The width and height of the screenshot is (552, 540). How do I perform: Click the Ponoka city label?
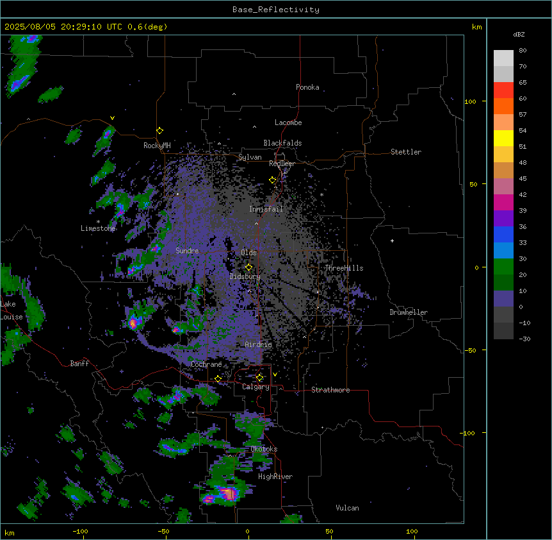307,87
